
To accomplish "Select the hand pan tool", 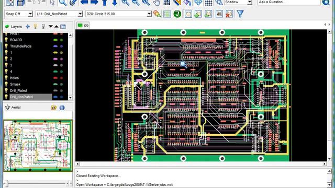I will tap(157, 2).
